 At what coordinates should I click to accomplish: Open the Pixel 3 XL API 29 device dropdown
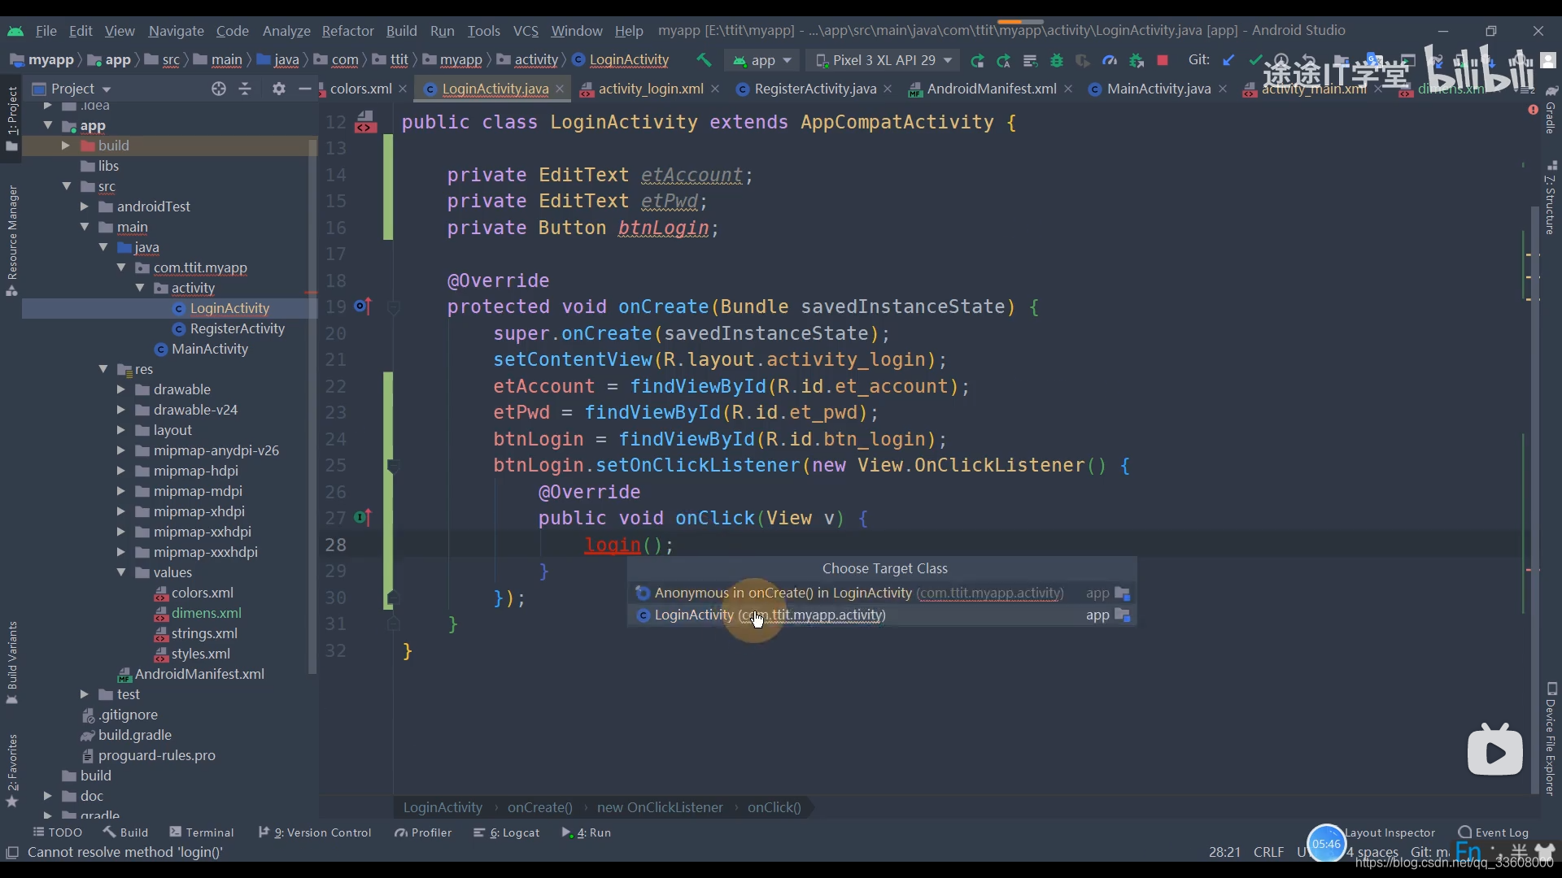coord(884,60)
